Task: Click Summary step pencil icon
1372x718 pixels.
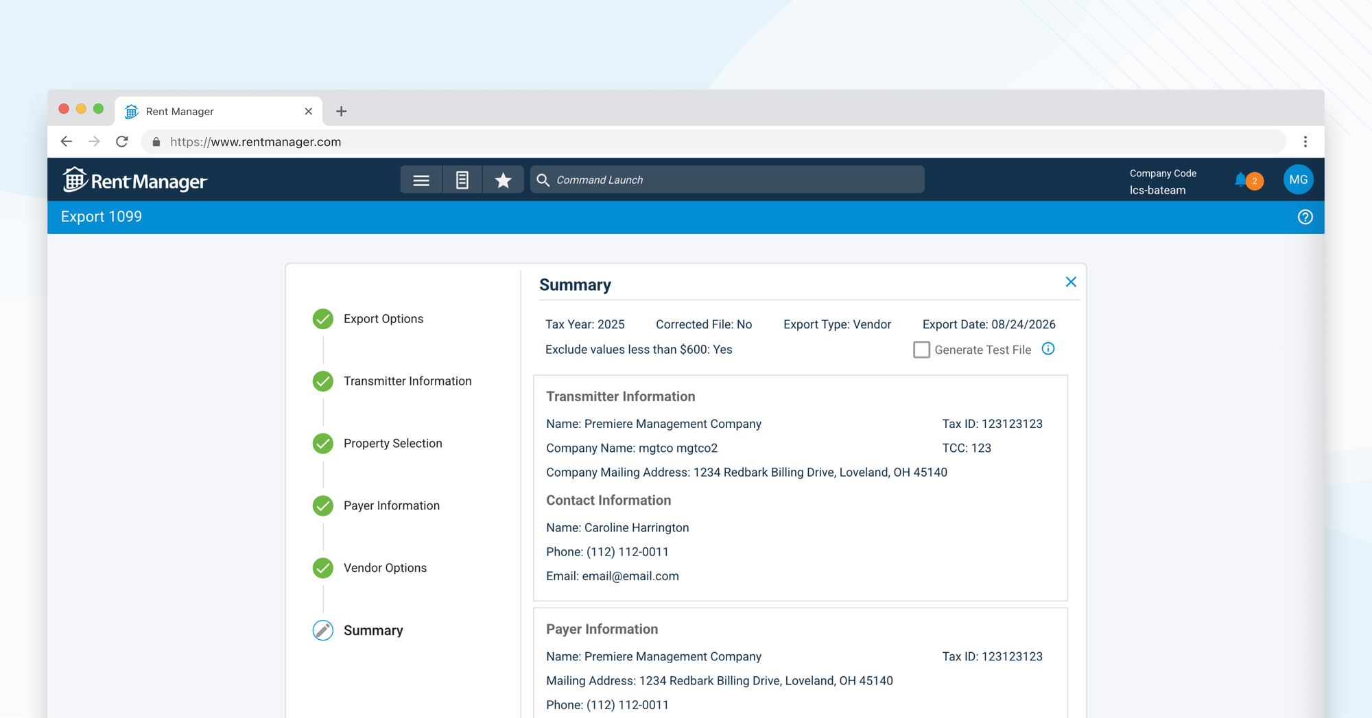Action: pyautogui.click(x=323, y=630)
